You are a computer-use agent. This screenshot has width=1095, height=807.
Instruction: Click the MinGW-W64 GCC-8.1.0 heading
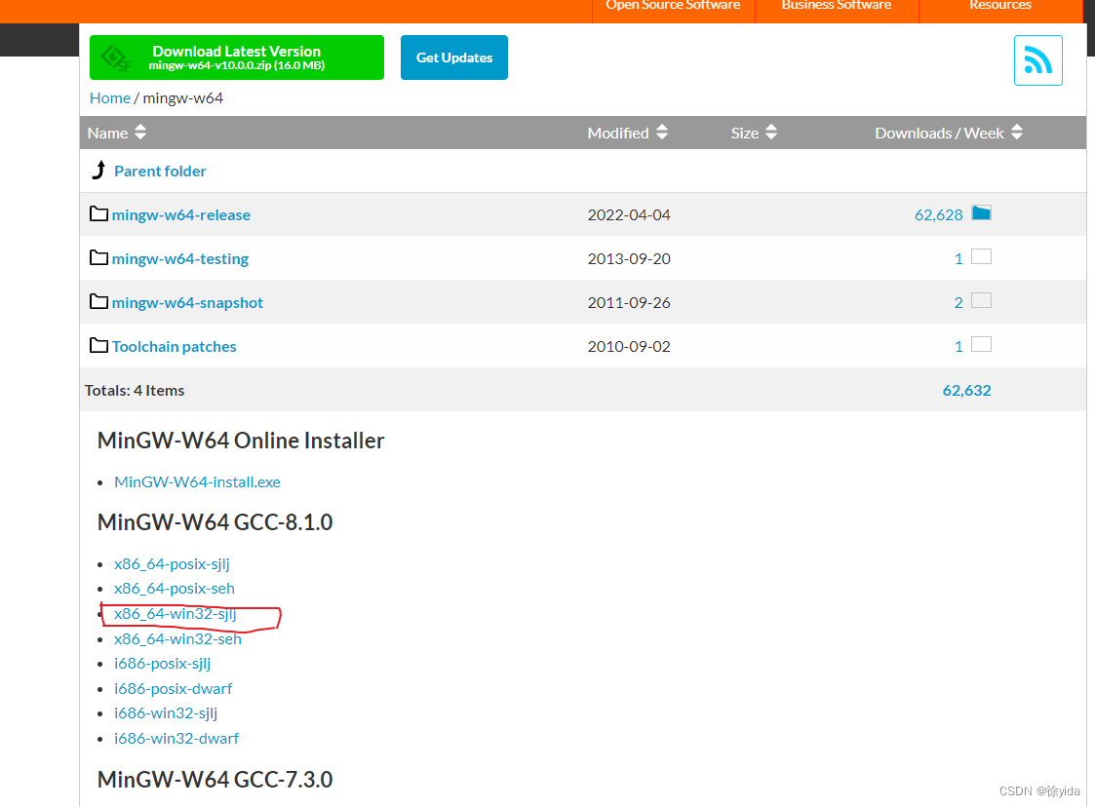[x=215, y=522]
